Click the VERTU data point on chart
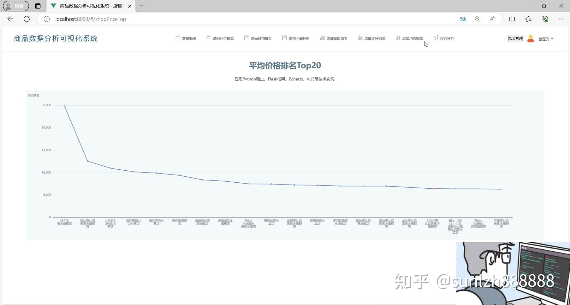The height and width of the screenshot is (305, 570). pyautogui.click(x=64, y=106)
